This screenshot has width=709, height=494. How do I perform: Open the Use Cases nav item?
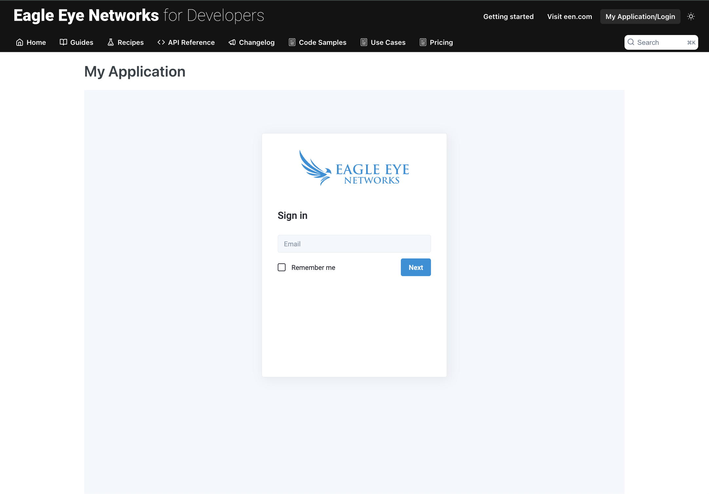point(383,42)
